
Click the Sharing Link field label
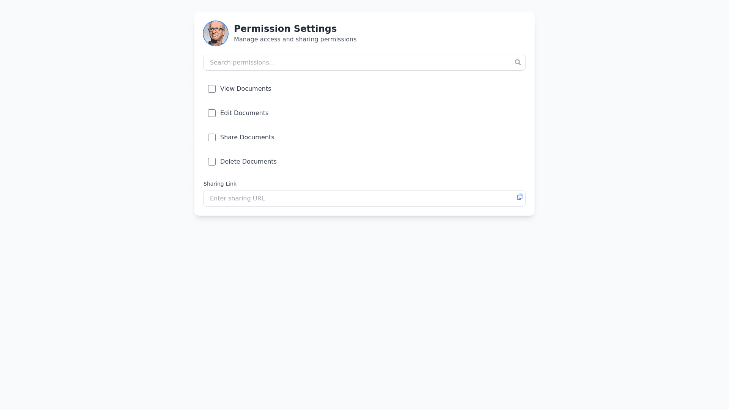[x=220, y=184]
